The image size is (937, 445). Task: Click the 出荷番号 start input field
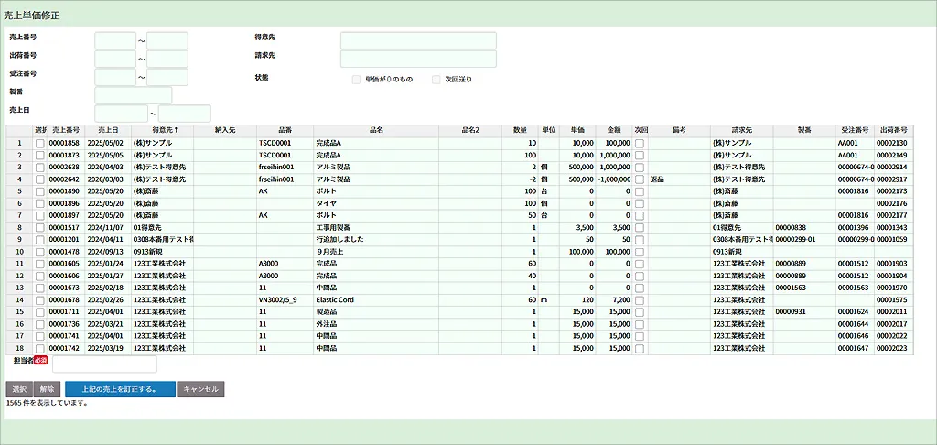coord(115,59)
